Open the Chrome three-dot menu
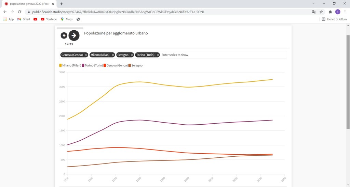Image resolution: width=350 pixels, height=187 pixels. pyautogui.click(x=345, y=12)
